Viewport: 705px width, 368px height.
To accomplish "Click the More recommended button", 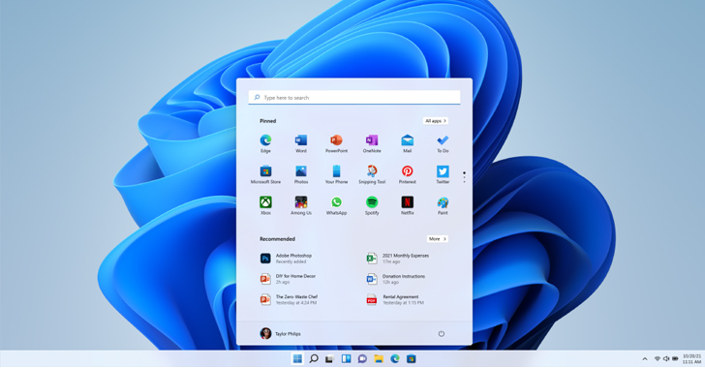I will 437,239.
